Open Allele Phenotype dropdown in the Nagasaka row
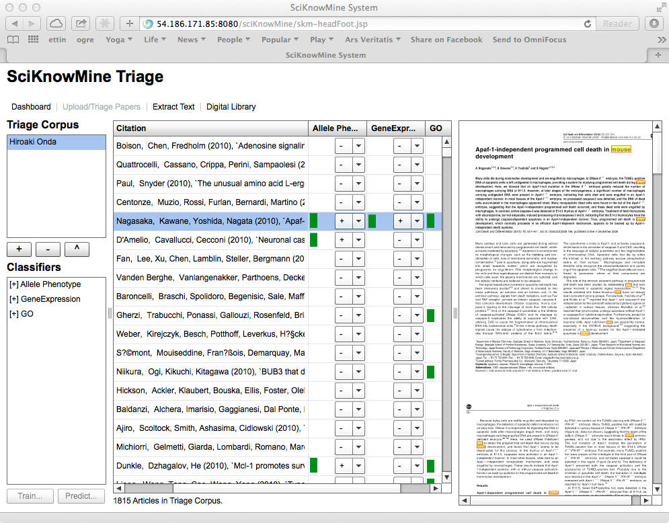 click(358, 221)
